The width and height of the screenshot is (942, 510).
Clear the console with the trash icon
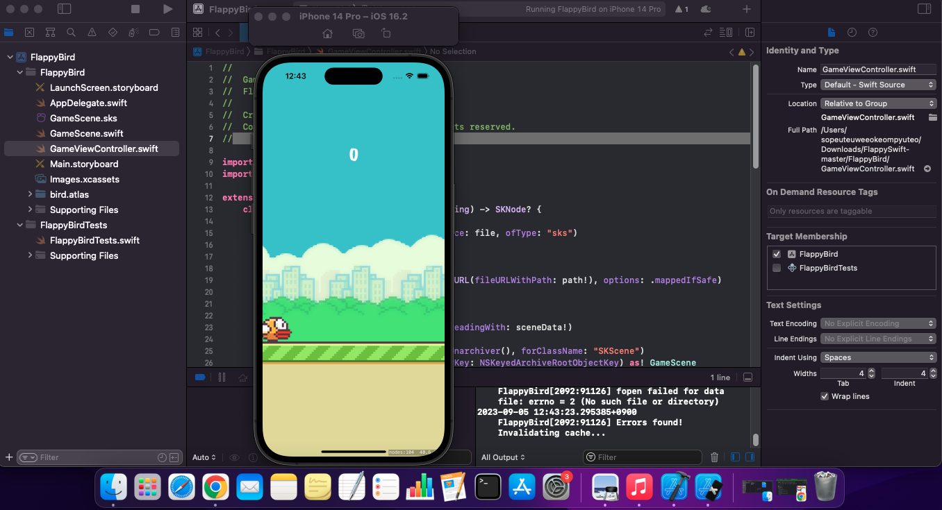pyautogui.click(x=714, y=457)
